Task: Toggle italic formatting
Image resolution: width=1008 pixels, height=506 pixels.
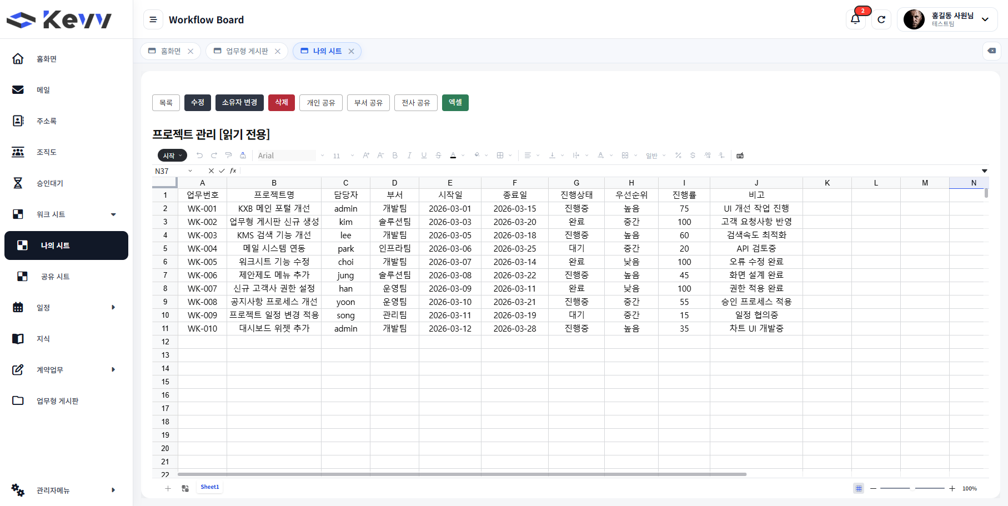Action: point(409,156)
